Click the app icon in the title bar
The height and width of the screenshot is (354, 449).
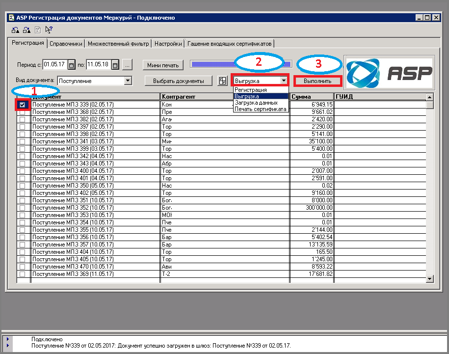[11, 18]
